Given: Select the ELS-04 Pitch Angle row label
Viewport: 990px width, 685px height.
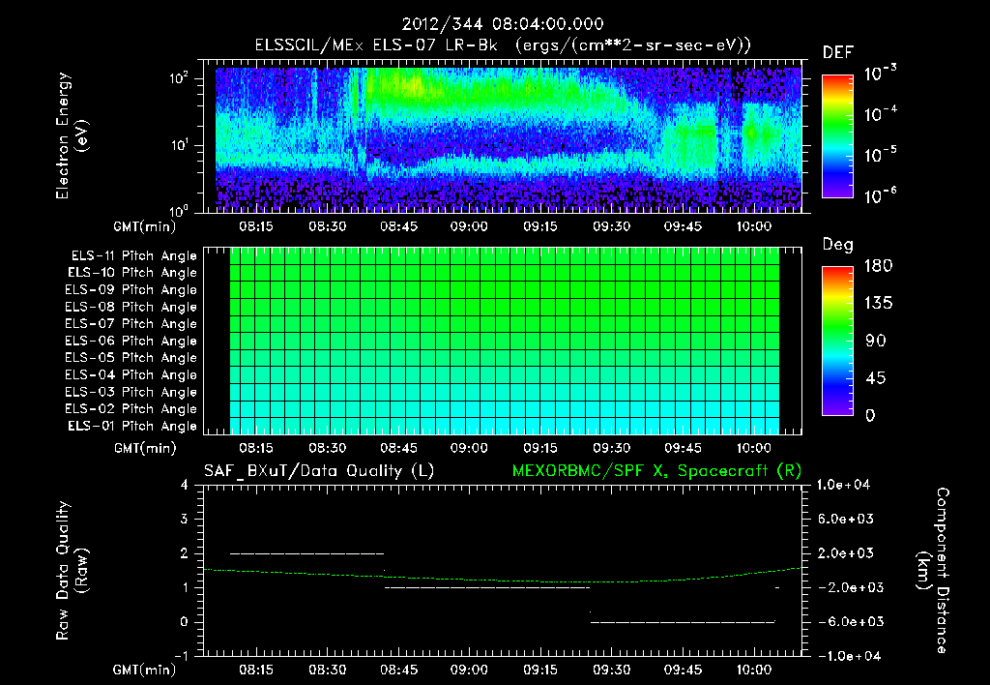Looking at the screenshot, I should 131,374.
